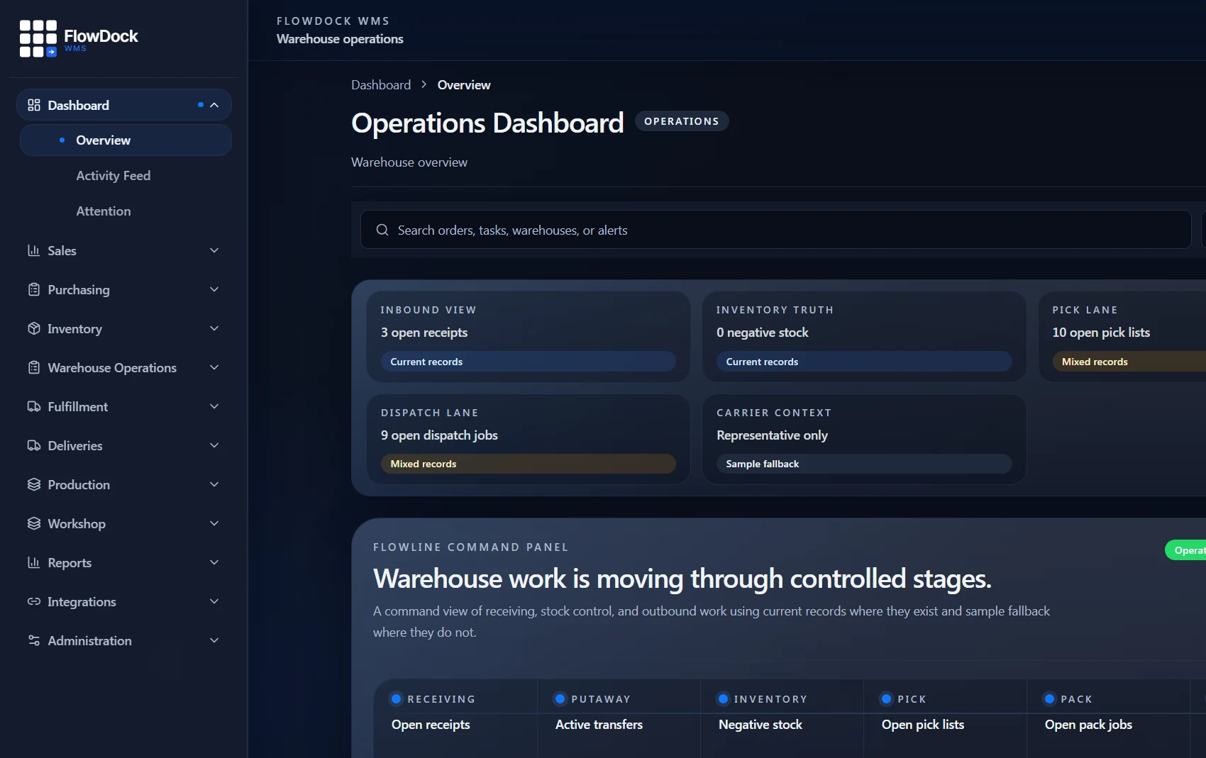The height and width of the screenshot is (758, 1206).
Task: Open the Dispatch Lane card
Action: click(528, 440)
